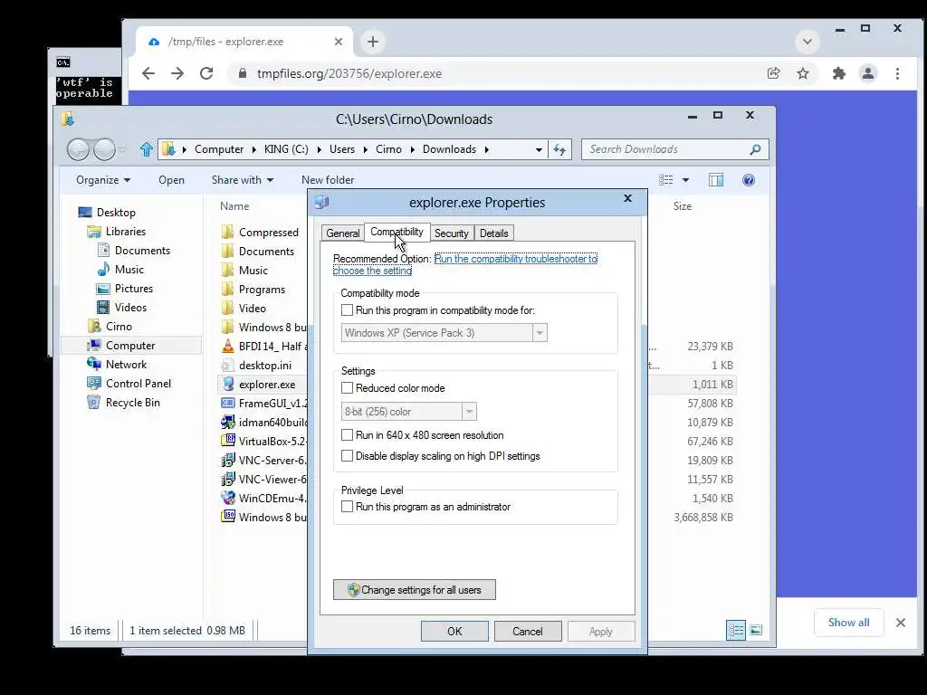Open Control Panel in navigation pane
The height and width of the screenshot is (695, 927).
[x=138, y=384]
